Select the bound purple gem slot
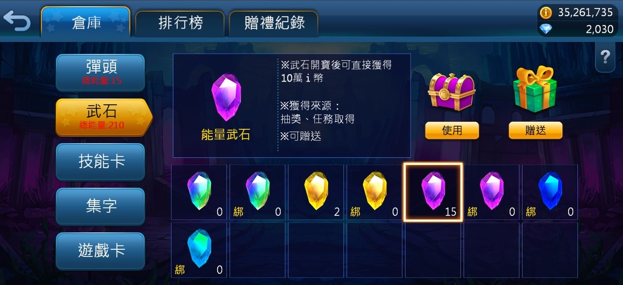 [x=491, y=192]
